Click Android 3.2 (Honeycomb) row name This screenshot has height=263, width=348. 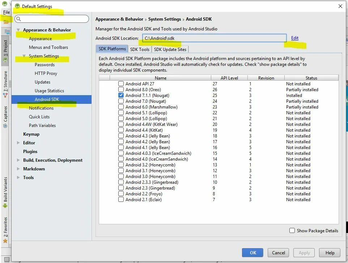tap(150, 165)
